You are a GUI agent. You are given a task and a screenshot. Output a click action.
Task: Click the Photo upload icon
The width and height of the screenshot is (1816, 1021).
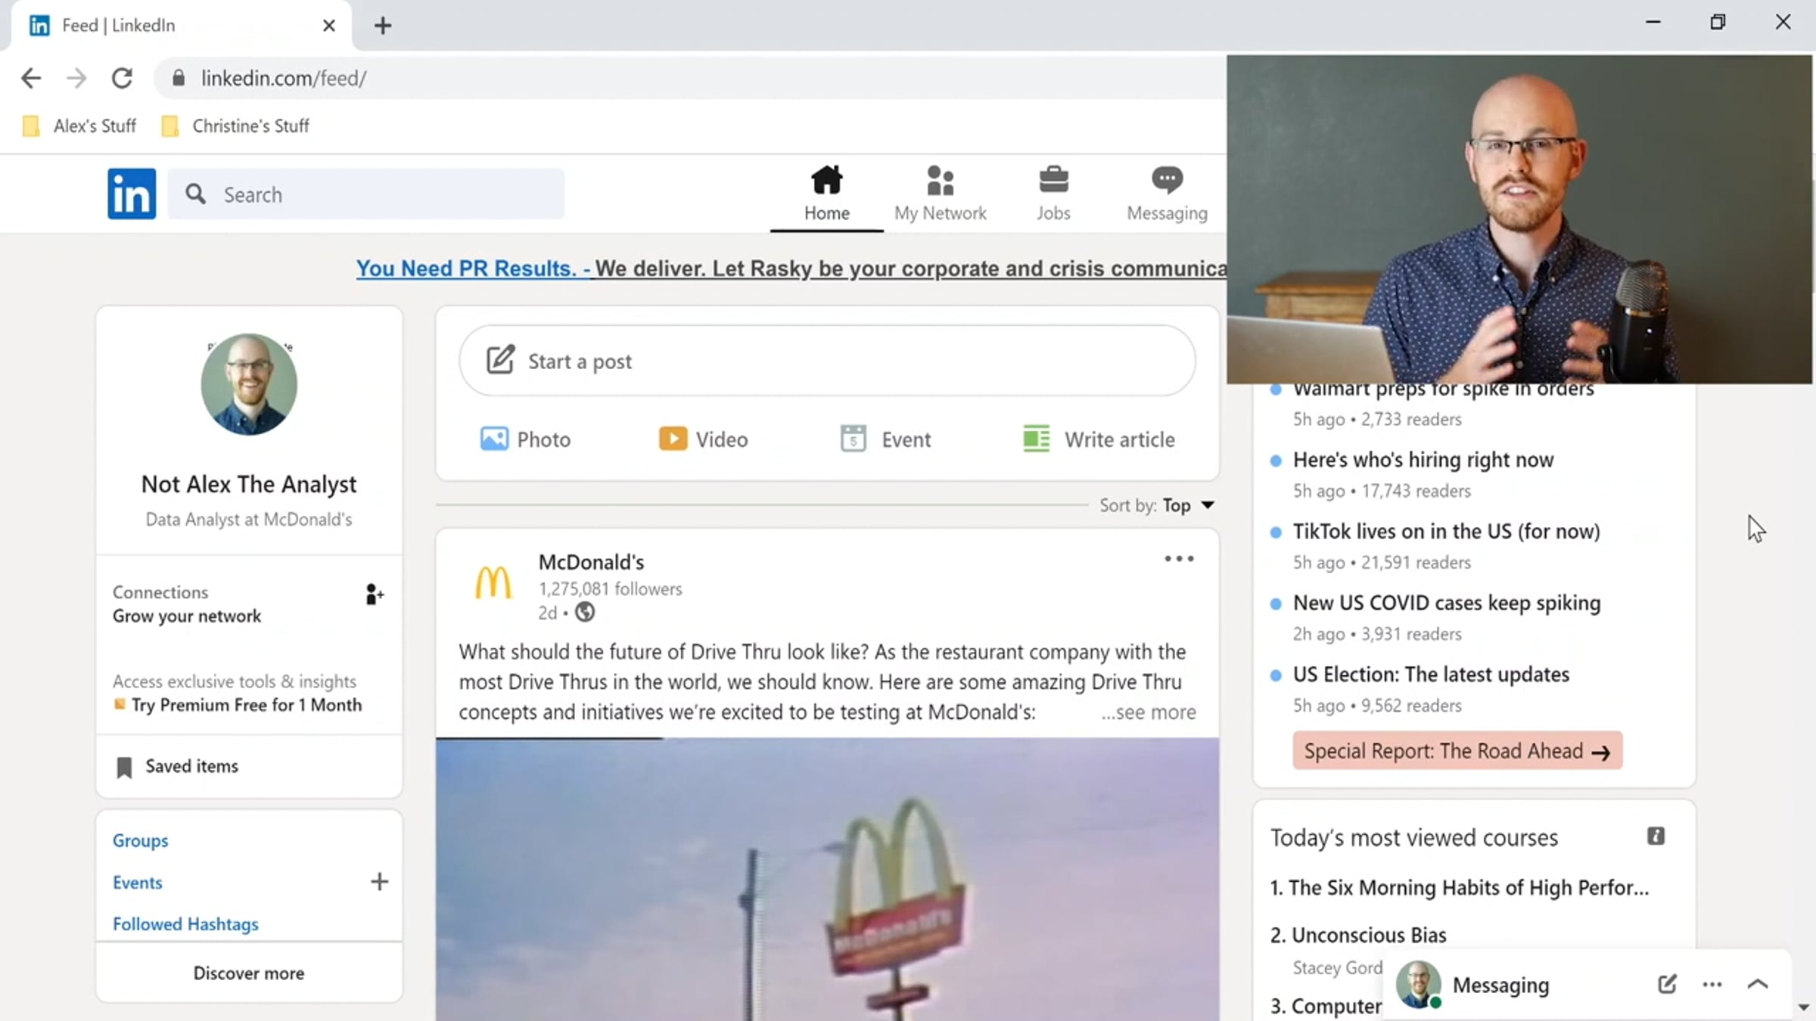click(x=494, y=439)
